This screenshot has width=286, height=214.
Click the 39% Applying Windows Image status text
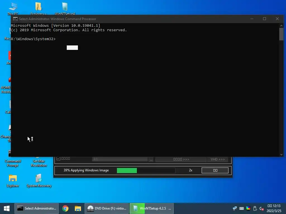coord(86,170)
